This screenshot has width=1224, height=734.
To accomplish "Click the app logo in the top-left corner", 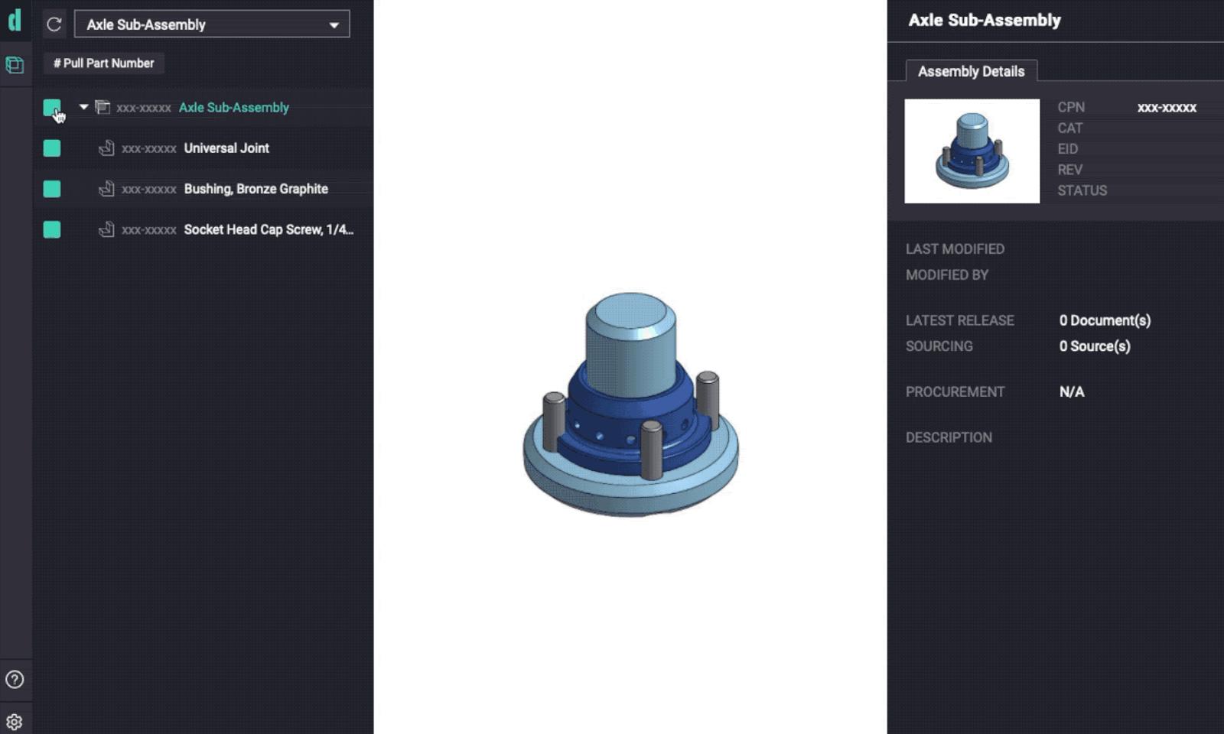I will pyautogui.click(x=15, y=21).
